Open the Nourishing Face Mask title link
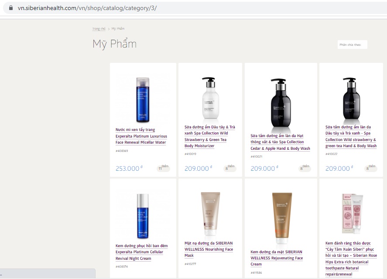This screenshot has height=279, width=387. [x=209, y=249]
